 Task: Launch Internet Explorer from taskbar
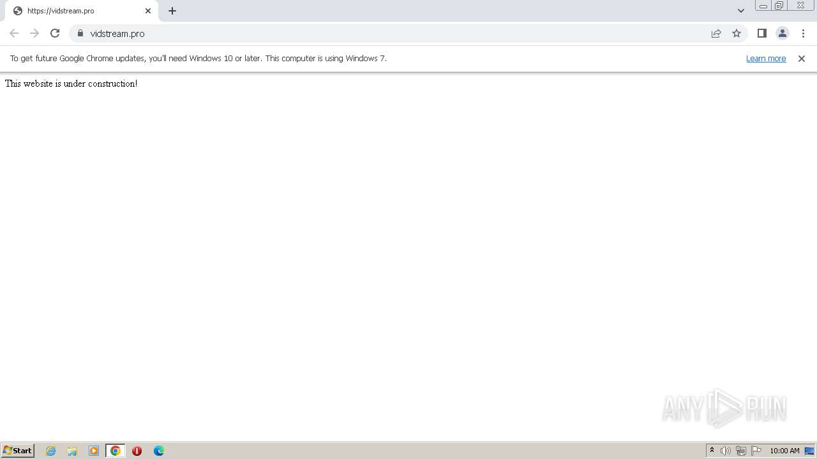tap(51, 451)
